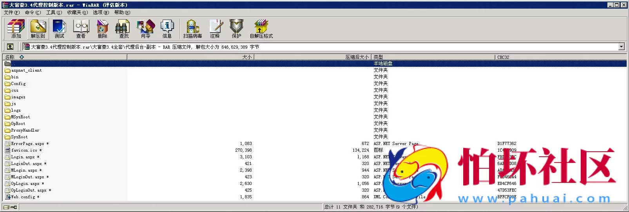Select the logs folder
This screenshot has height=212, width=629.
(16, 111)
